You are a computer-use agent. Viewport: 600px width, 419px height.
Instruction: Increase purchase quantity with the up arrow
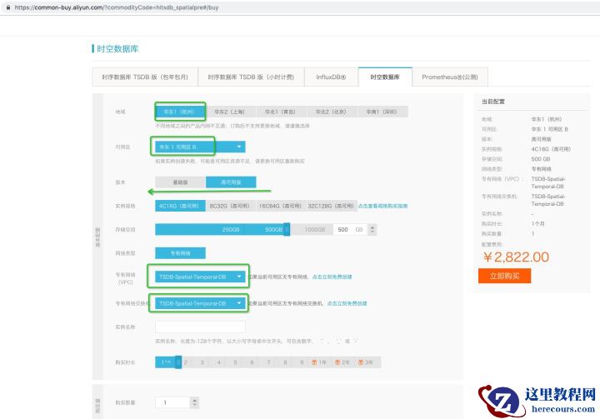pos(195,400)
